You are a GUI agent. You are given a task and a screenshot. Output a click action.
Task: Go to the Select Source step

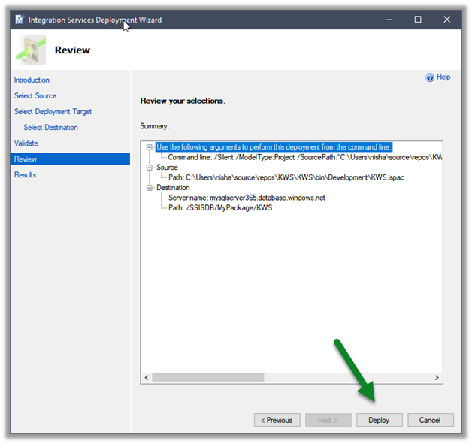tap(35, 96)
